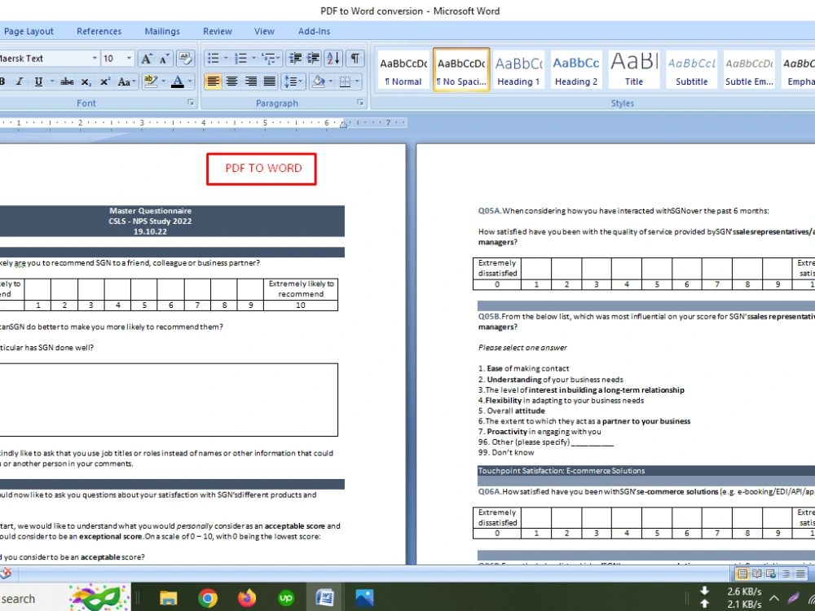Screen dimensions: 815x611
Task: Apply the font color swatch
Action: click(x=177, y=81)
